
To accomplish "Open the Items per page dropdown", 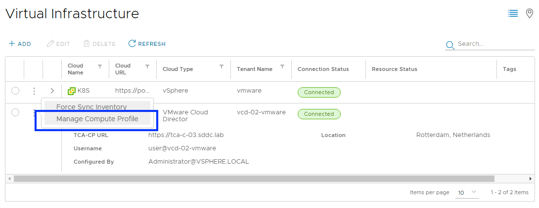I will (467, 193).
